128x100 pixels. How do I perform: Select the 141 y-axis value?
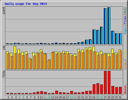tap(4, 48)
